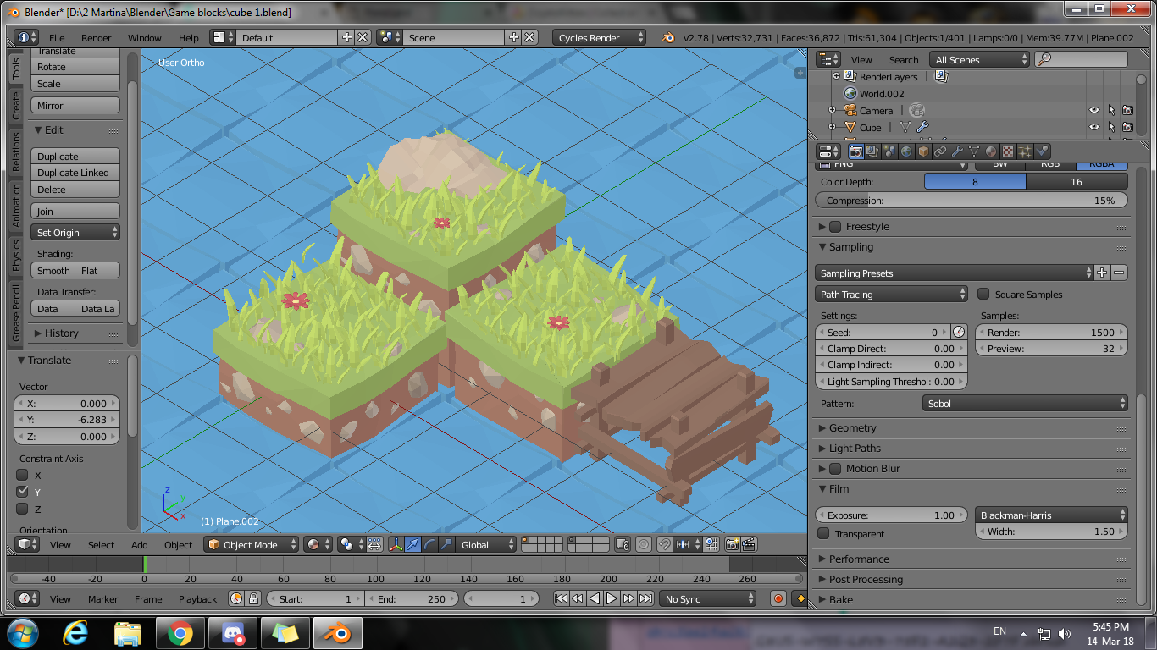The height and width of the screenshot is (650, 1157).
Task: Click the OpenGL render image icon
Action: tap(732, 545)
